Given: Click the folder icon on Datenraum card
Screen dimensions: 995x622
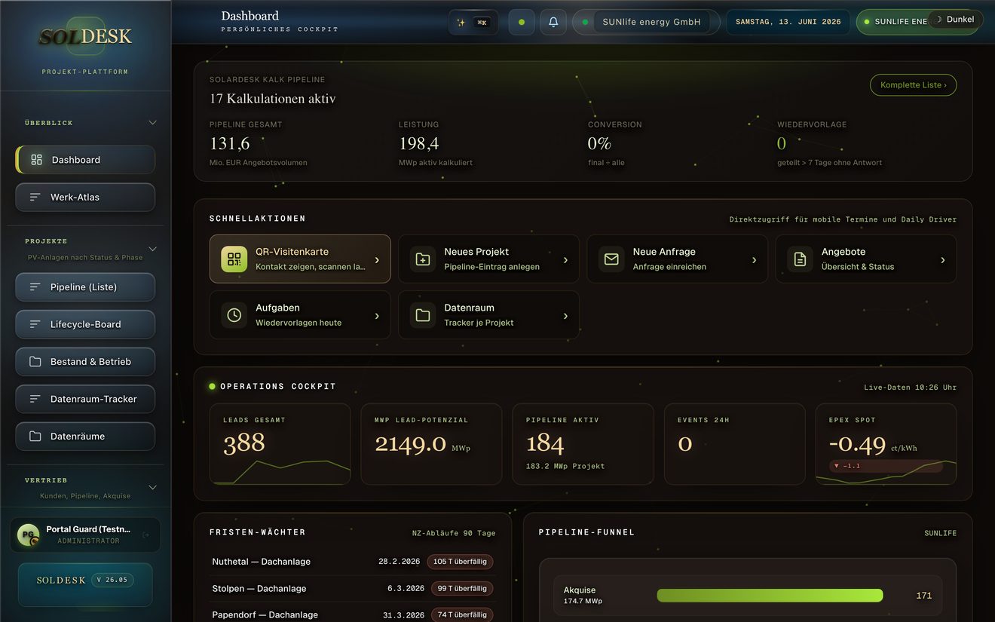Looking at the screenshot, I should point(423,314).
